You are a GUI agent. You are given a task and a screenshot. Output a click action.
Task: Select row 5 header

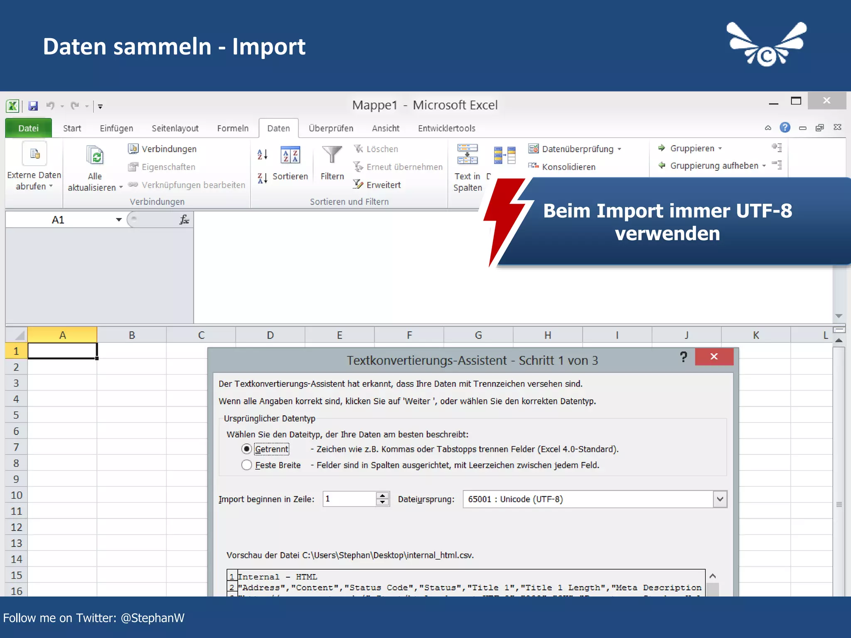[x=16, y=415]
